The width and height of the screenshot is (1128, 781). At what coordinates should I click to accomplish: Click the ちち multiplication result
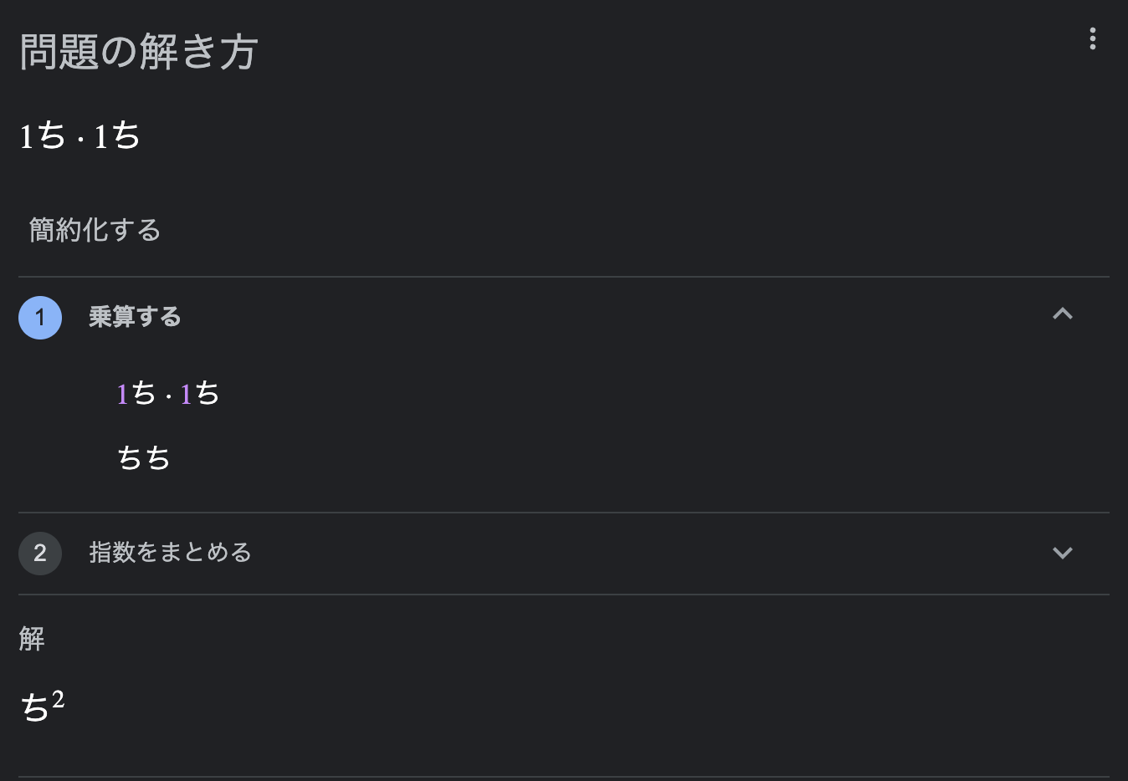144,458
